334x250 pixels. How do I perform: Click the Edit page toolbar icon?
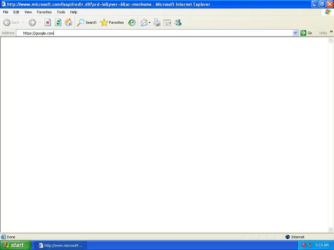pyautogui.click(x=167, y=22)
